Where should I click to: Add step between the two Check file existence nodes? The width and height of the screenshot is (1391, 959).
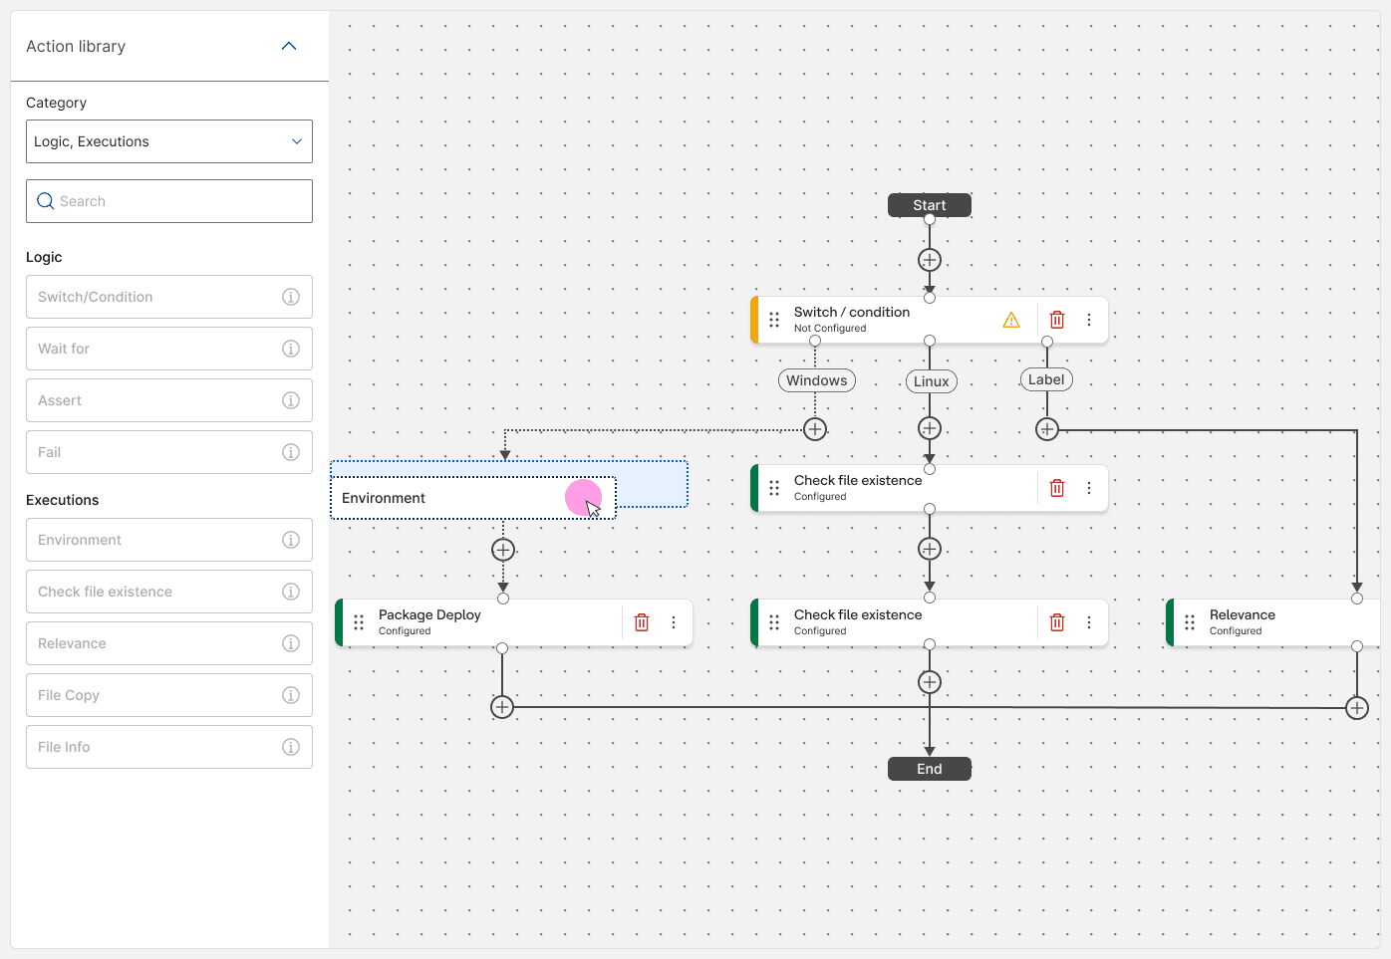click(x=930, y=549)
